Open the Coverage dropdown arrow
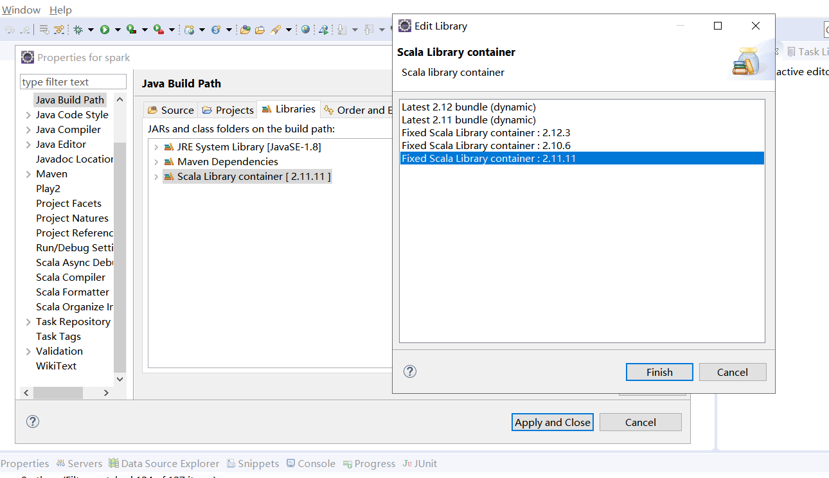This screenshot has width=829, height=478. (x=145, y=30)
